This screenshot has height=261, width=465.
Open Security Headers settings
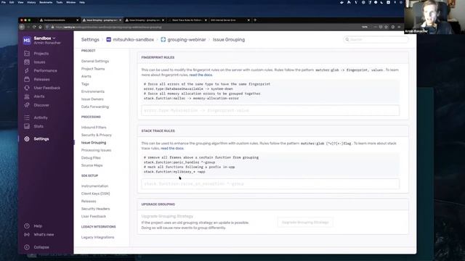tap(95, 209)
